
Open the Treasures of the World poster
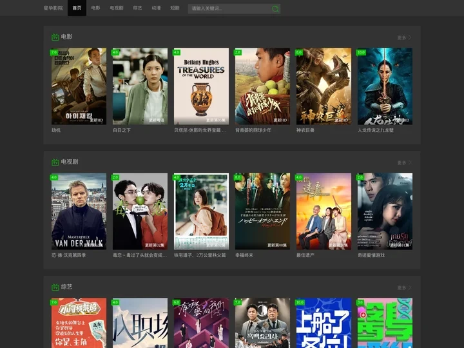202,86
